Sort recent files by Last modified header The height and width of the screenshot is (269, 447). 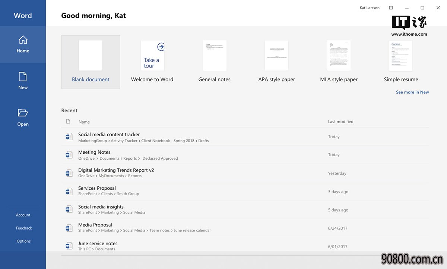340,122
